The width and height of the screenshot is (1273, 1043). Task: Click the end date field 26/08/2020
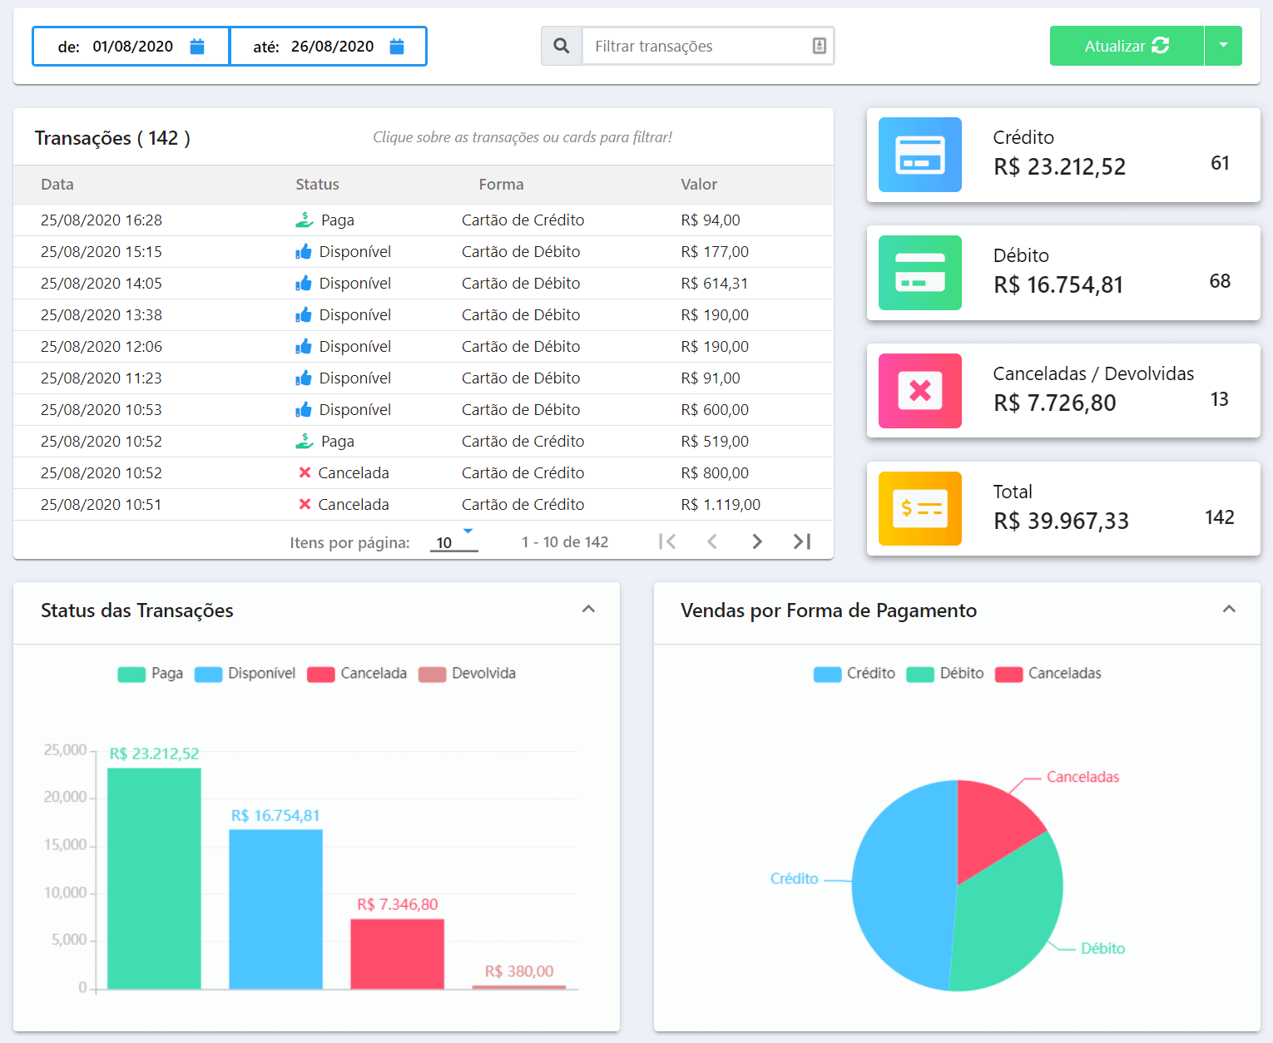(328, 47)
